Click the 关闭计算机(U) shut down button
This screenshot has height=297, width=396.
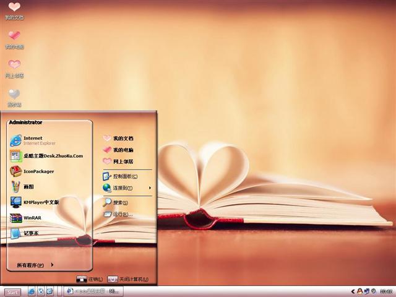128,279
